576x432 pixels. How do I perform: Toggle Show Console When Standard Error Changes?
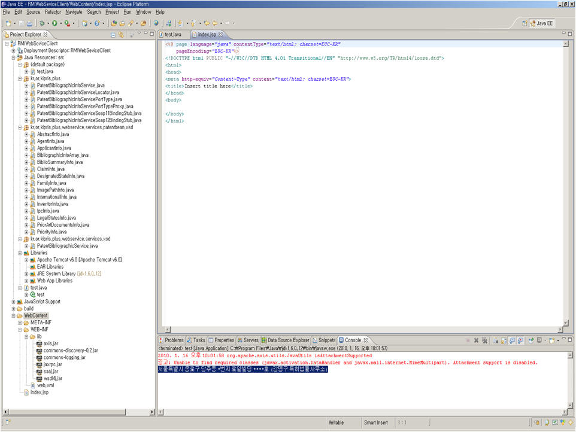tap(522, 340)
